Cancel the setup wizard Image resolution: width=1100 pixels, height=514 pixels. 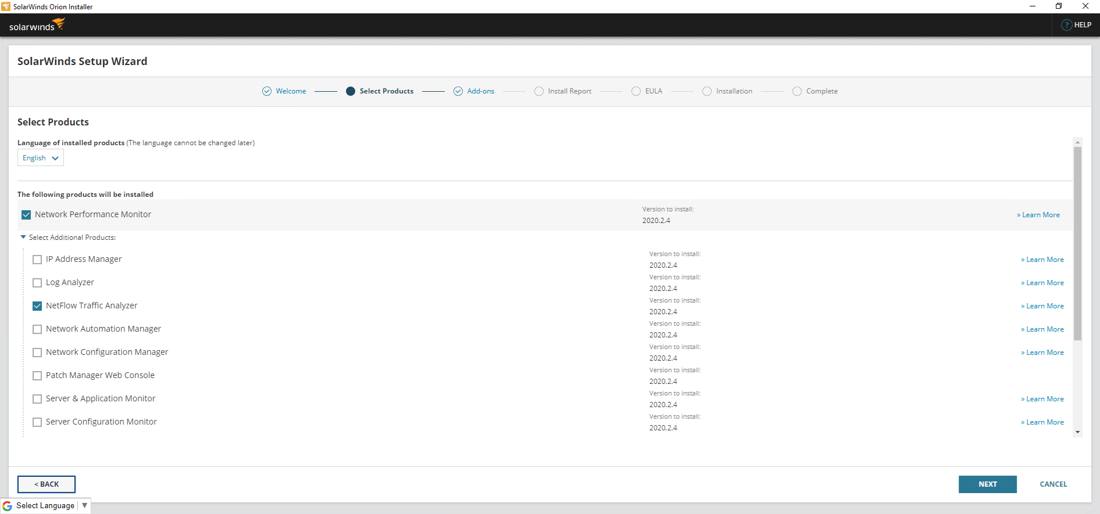coord(1053,484)
